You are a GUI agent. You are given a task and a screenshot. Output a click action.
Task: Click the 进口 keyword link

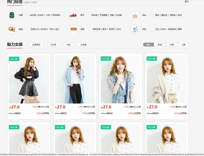click(57, 29)
